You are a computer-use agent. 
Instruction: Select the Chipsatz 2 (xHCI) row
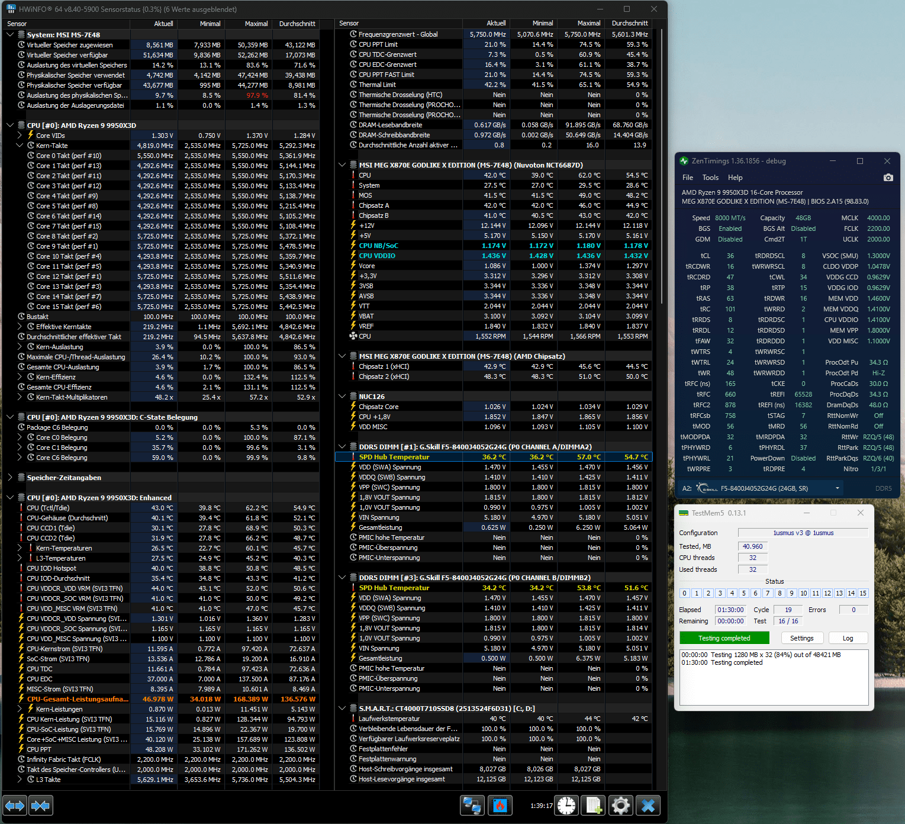[x=494, y=376]
